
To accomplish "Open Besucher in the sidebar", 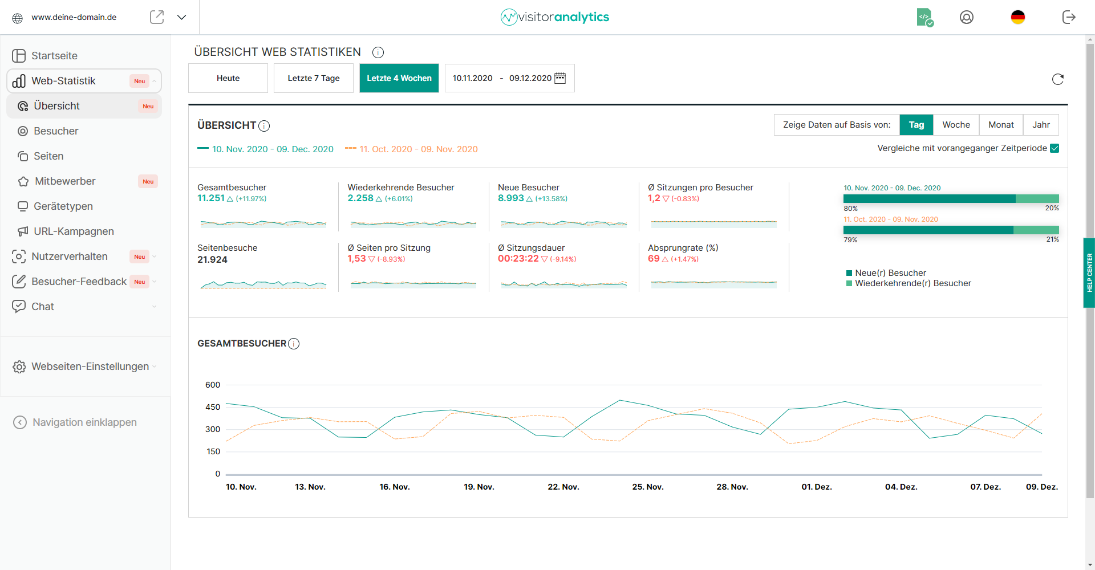I will click(x=56, y=131).
